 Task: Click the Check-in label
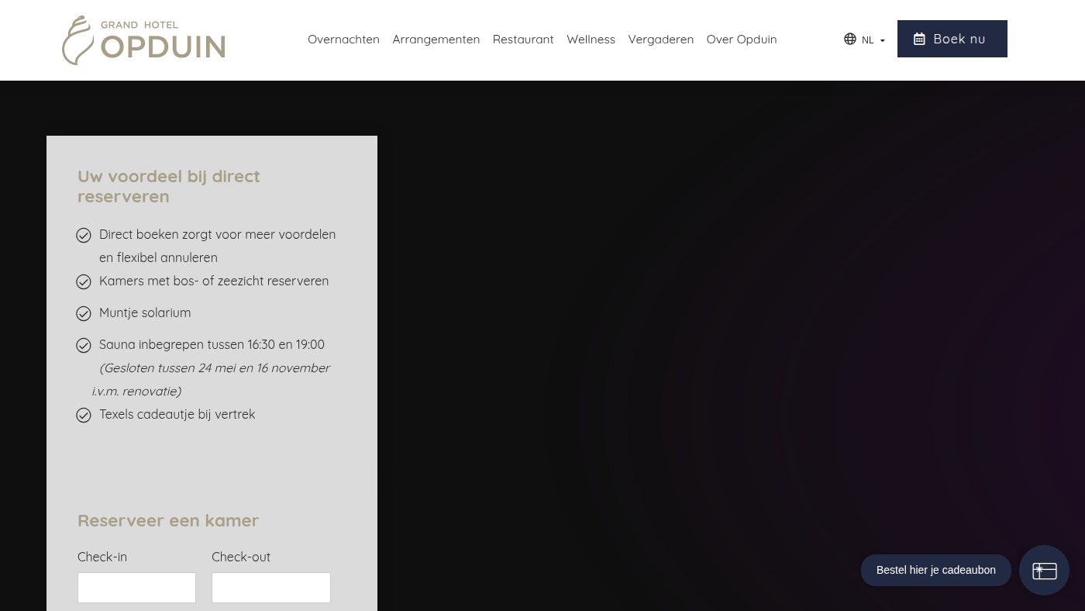coord(102,557)
